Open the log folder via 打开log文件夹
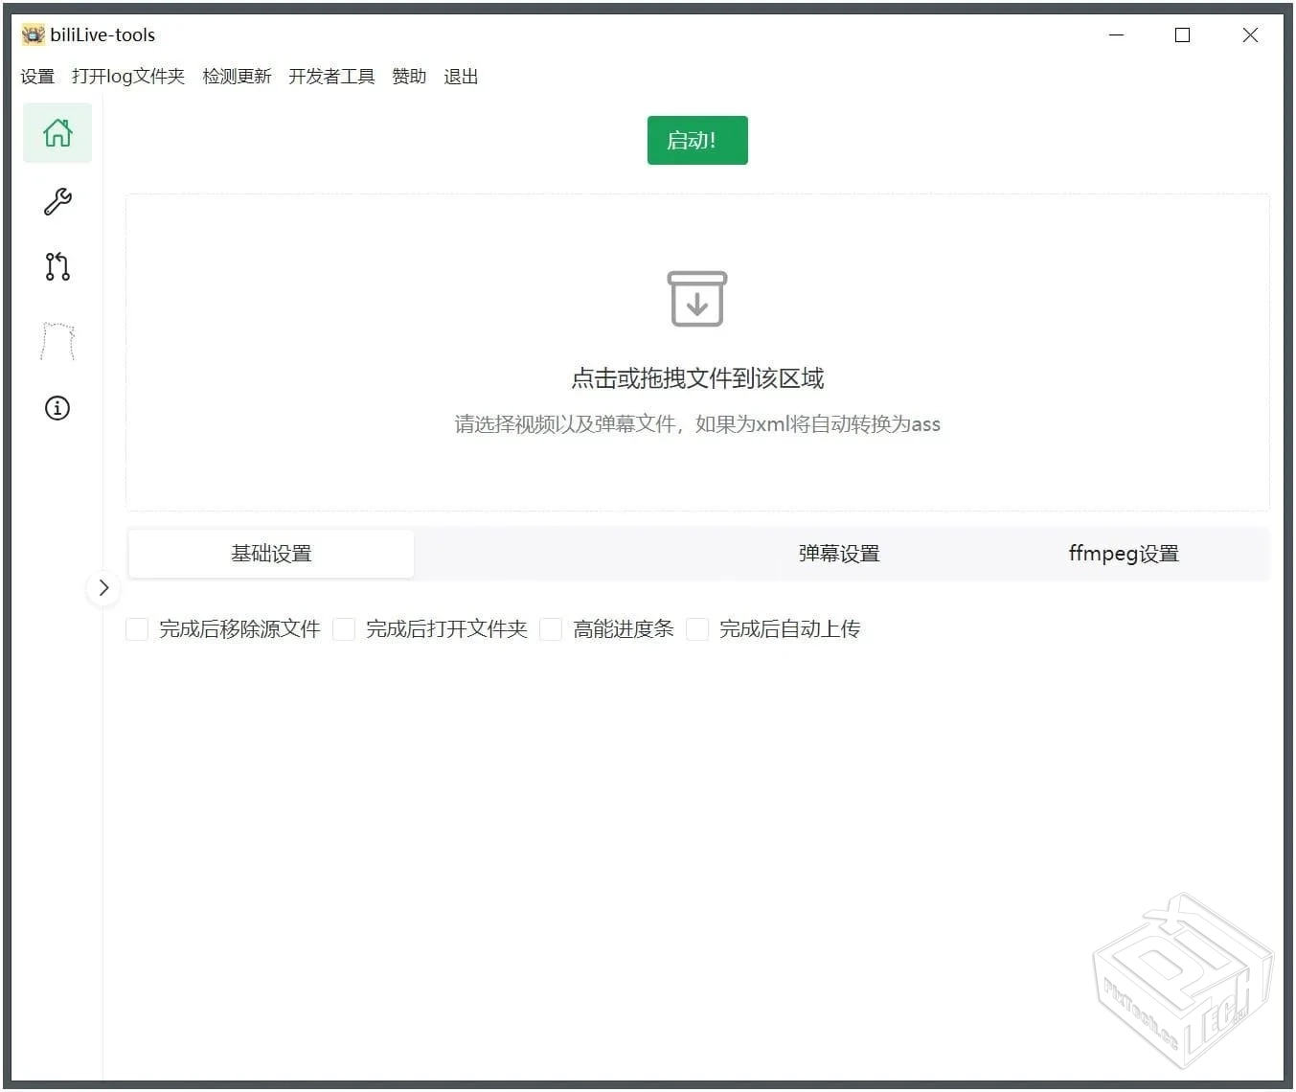1296x1092 pixels. point(128,76)
